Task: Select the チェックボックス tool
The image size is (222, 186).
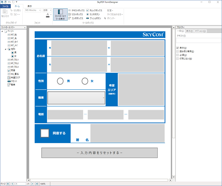Action: (x=94, y=10)
